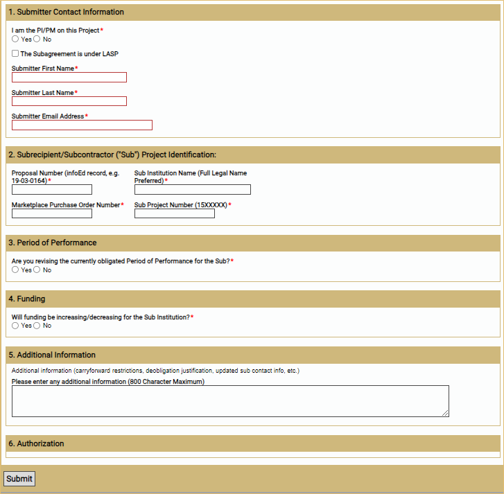This screenshot has width=504, height=494.
Task: Click the 1. Submitter Contact Information header
Action: tap(252, 12)
